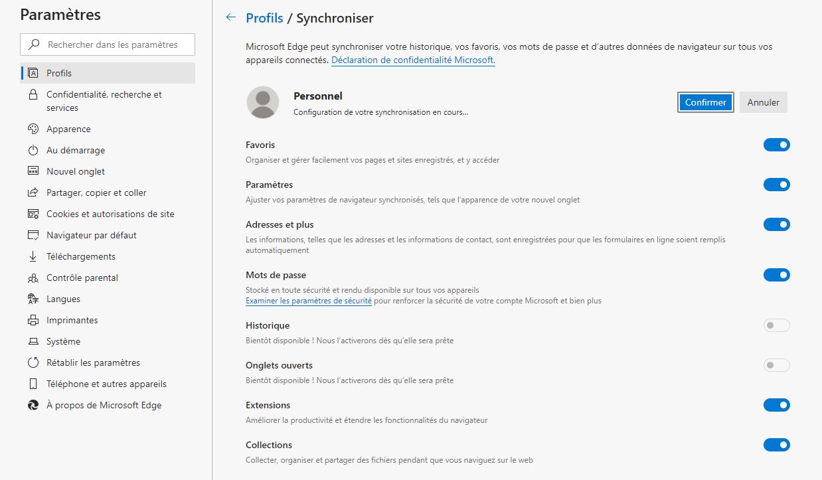Click the Téléchargements download arrow icon
Image resolution: width=822 pixels, height=480 pixels.
pos(33,256)
